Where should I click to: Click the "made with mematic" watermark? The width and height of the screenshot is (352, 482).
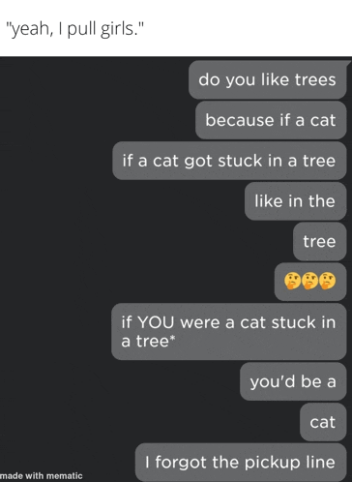point(42,476)
